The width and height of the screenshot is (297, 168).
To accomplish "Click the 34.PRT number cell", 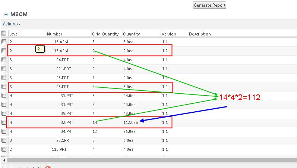I will point(67,131).
